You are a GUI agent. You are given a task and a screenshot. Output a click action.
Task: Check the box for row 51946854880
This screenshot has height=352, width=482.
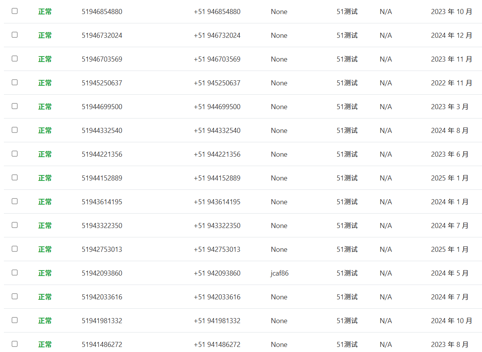pos(15,11)
